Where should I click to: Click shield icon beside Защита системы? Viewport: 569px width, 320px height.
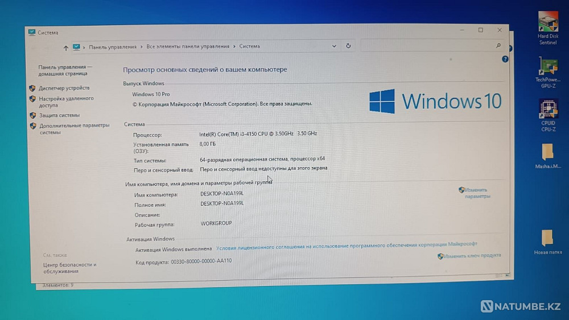pyautogui.click(x=32, y=115)
